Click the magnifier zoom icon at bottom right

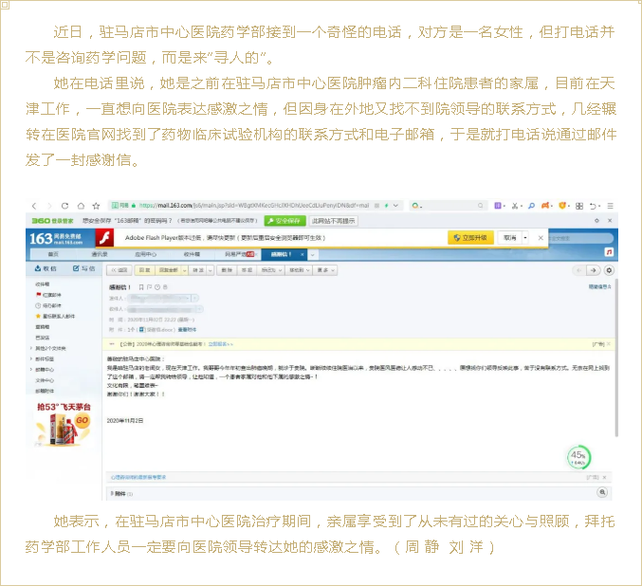coord(601,492)
